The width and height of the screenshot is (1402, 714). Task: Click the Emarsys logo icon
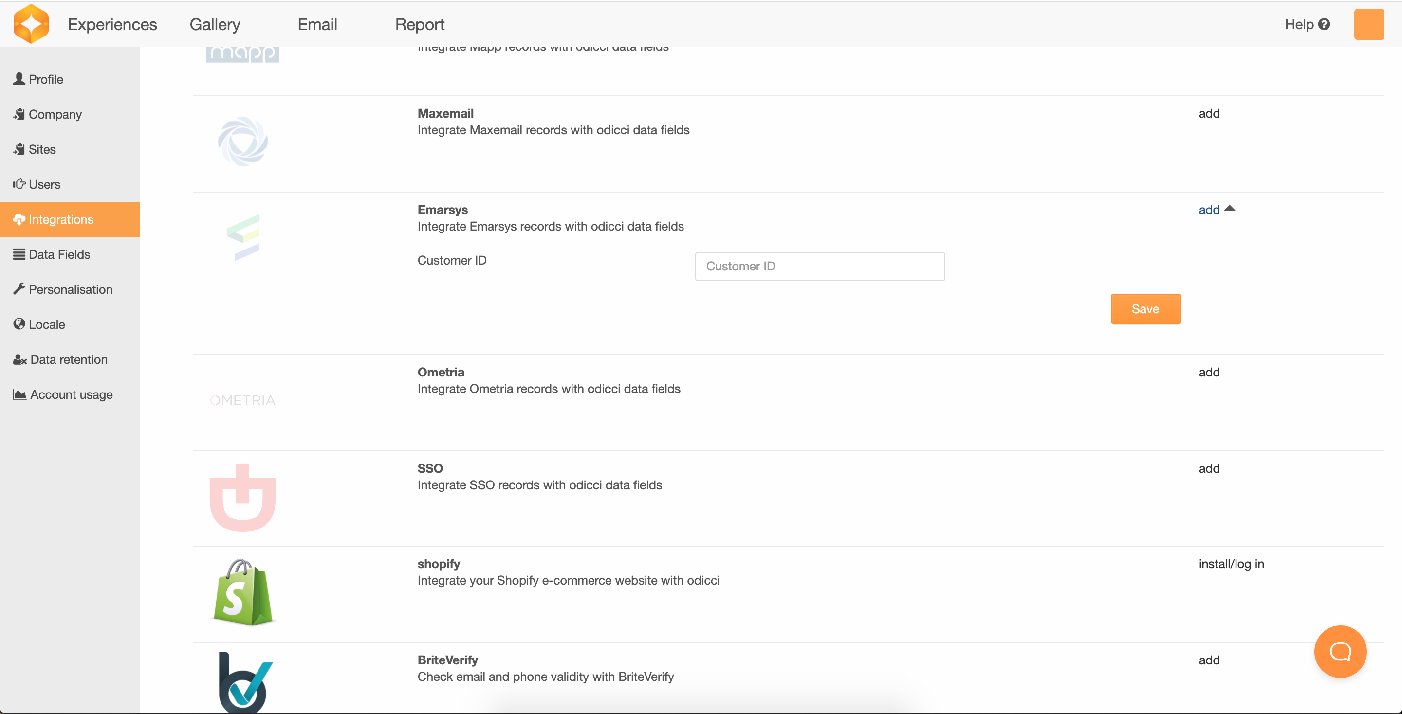tap(243, 237)
